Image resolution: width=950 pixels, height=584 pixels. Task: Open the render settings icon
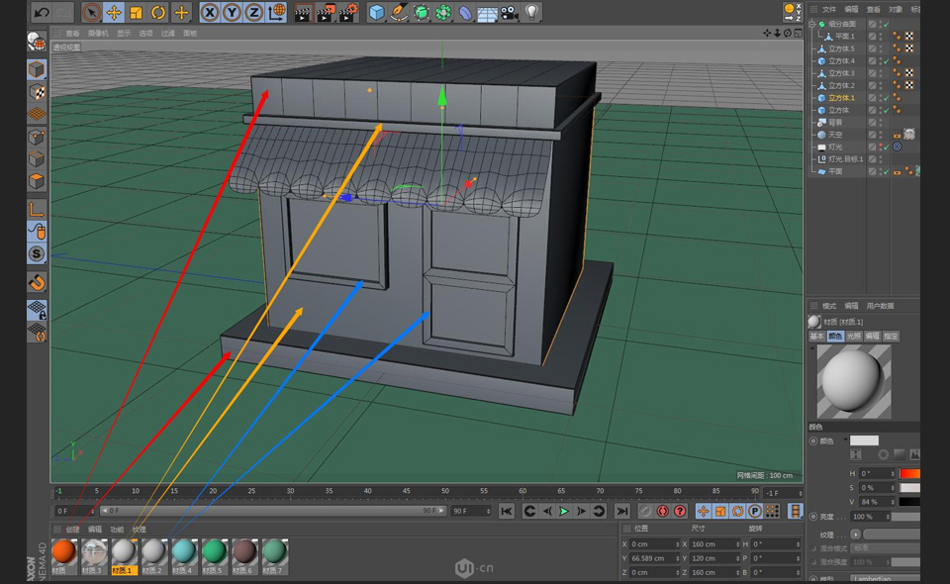348,12
